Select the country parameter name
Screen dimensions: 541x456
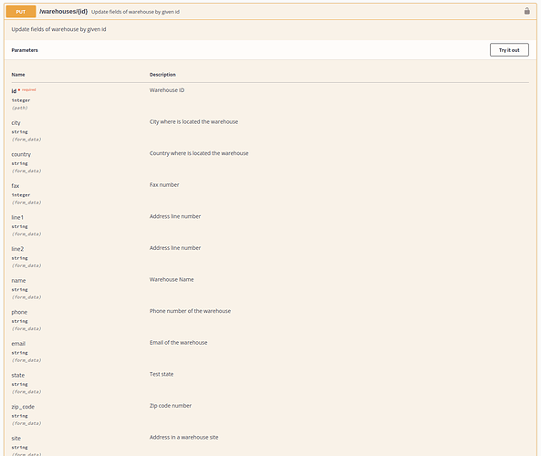pos(21,154)
